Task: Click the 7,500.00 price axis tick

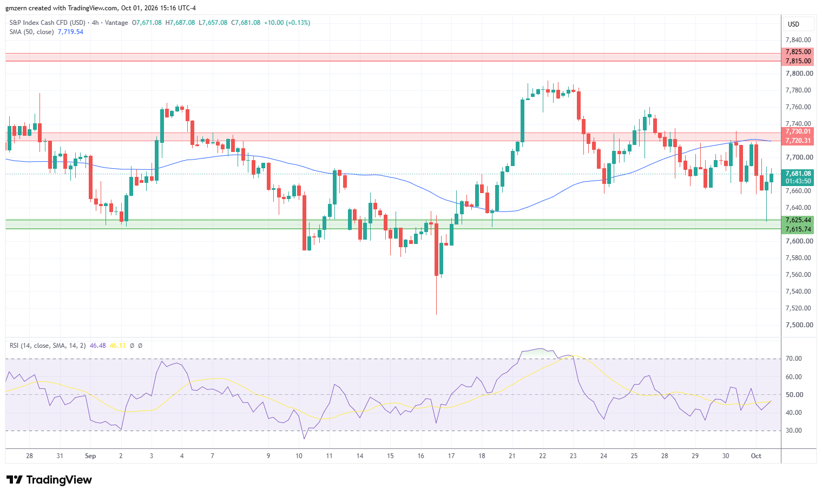Action: coord(799,325)
